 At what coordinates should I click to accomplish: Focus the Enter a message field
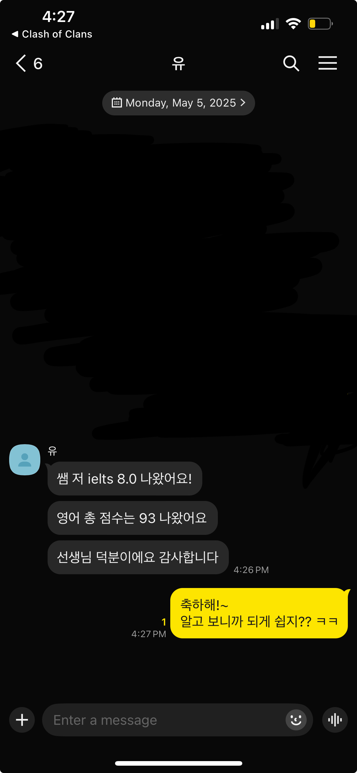[165, 720]
